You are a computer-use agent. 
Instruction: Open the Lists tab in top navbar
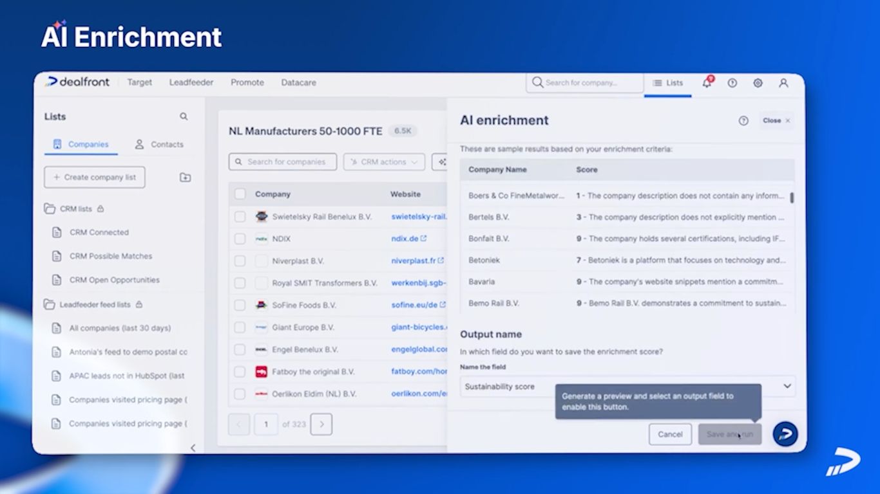pos(667,83)
